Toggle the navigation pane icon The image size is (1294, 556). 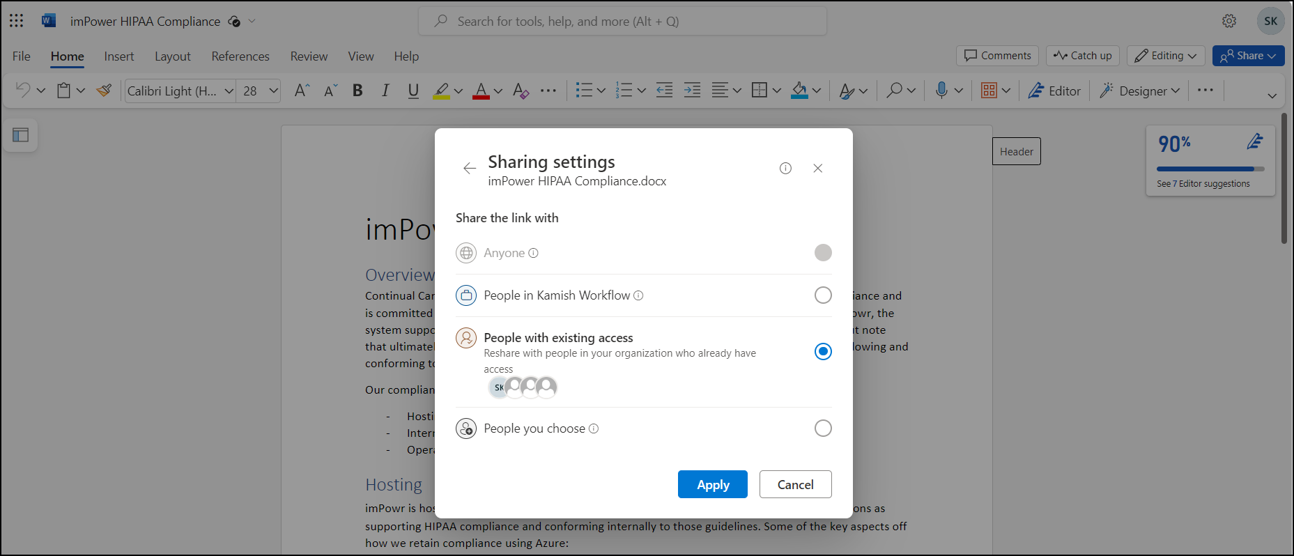(21, 135)
